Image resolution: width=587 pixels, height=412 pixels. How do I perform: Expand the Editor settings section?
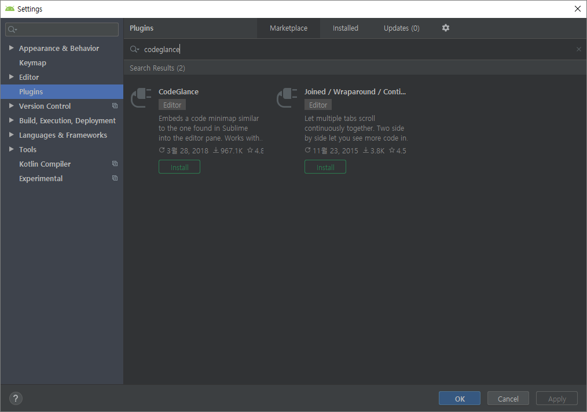pos(11,77)
